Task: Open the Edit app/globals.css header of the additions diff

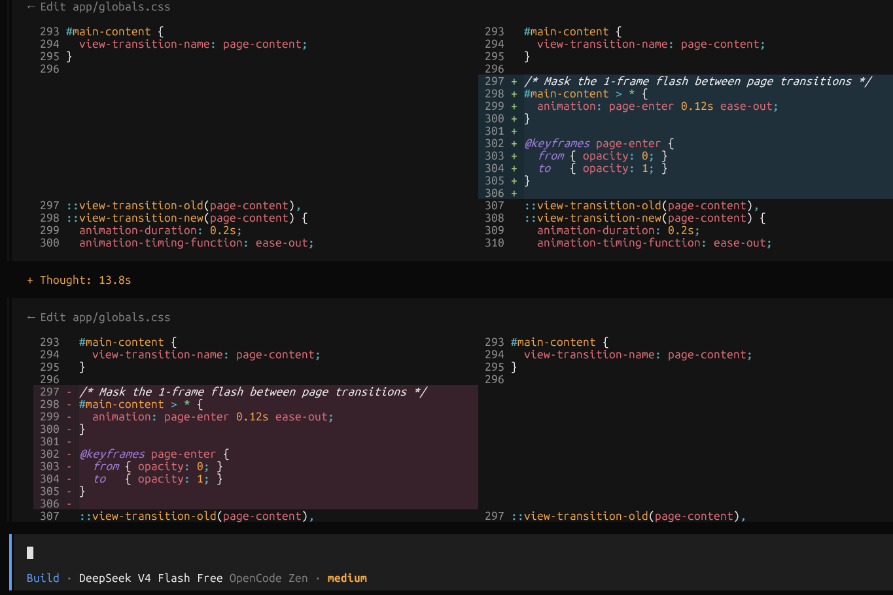Action: click(x=99, y=7)
